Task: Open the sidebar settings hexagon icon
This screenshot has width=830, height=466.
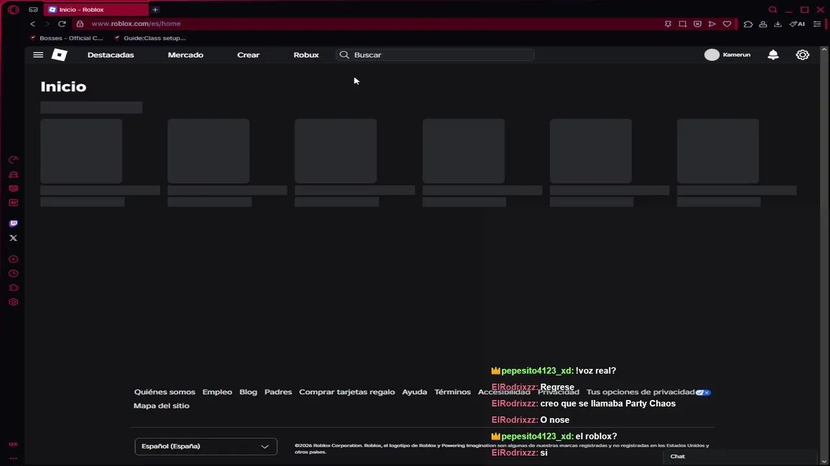Action: (13, 302)
